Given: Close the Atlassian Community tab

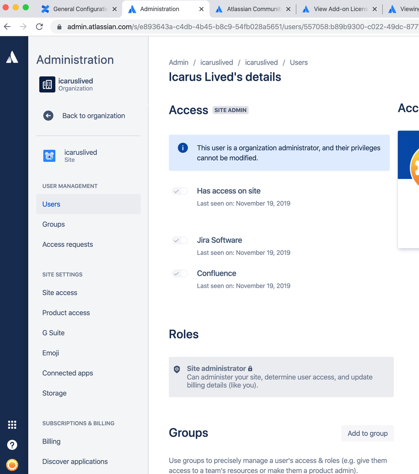Looking at the screenshot, I should coord(288,9).
